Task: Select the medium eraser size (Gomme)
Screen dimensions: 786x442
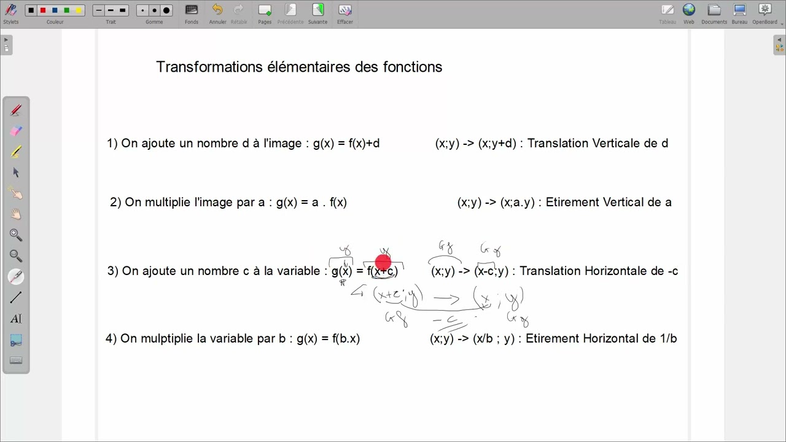Action: [154, 10]
